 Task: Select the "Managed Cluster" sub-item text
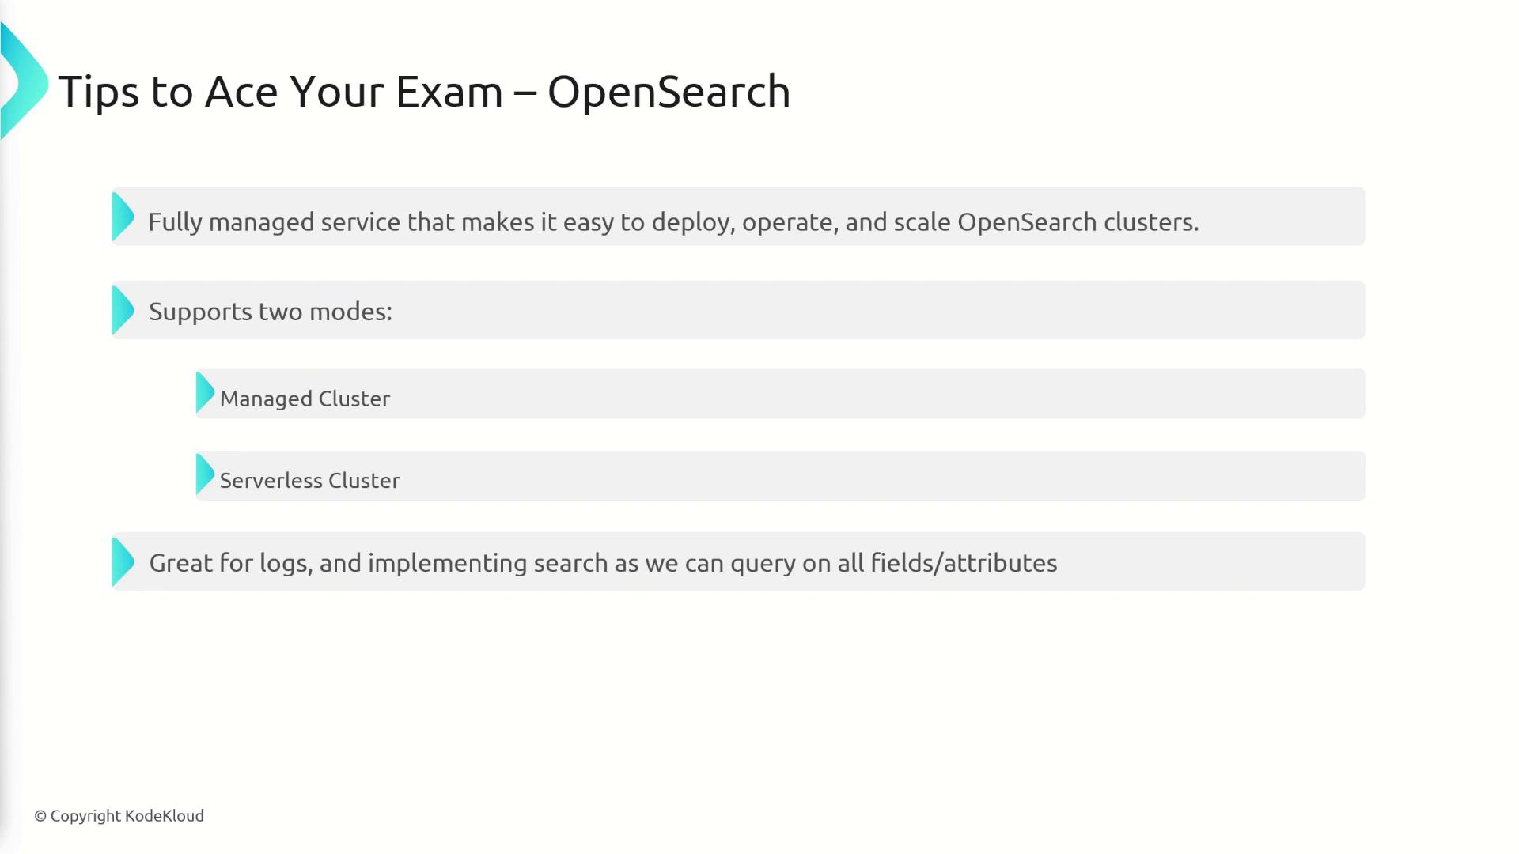tap(305, 399)
